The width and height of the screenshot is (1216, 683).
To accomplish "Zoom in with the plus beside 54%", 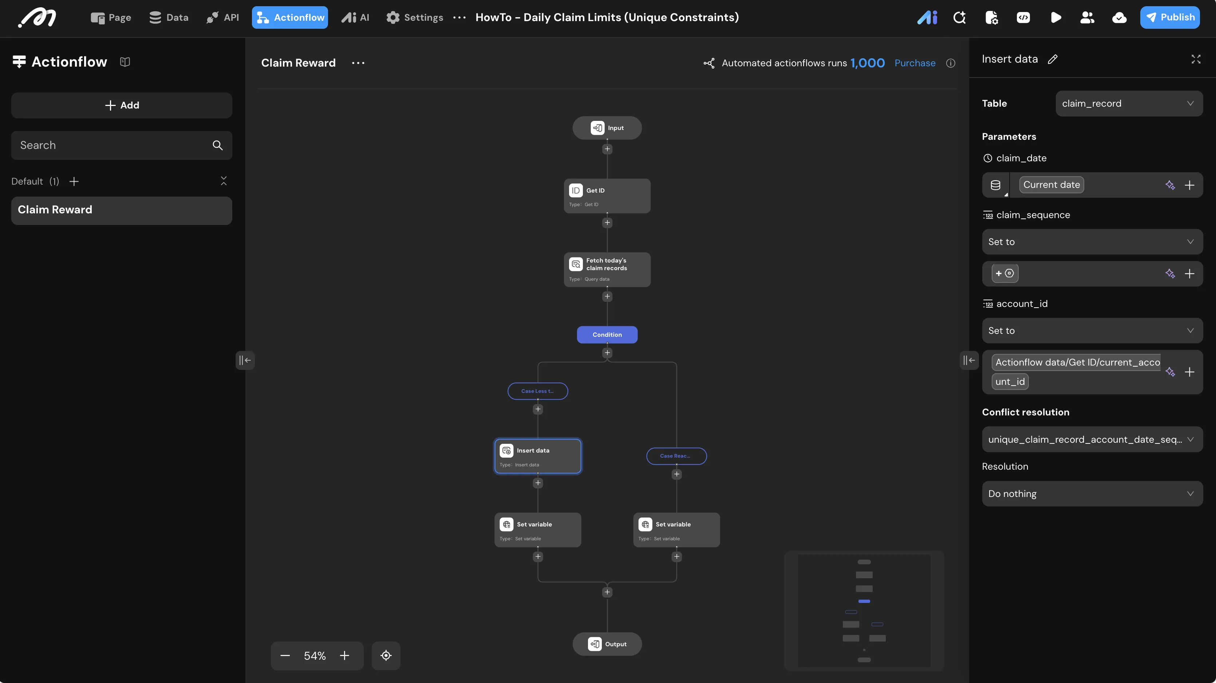I will coord(345,656).
